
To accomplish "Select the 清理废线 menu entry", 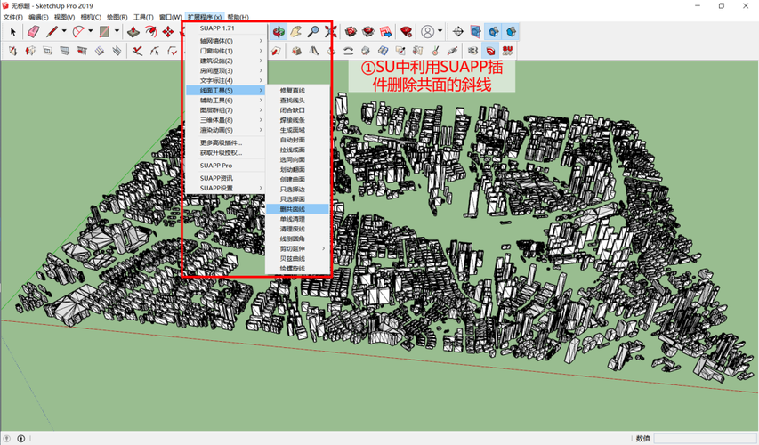I will pyautogui.click(x=293, y=229).
